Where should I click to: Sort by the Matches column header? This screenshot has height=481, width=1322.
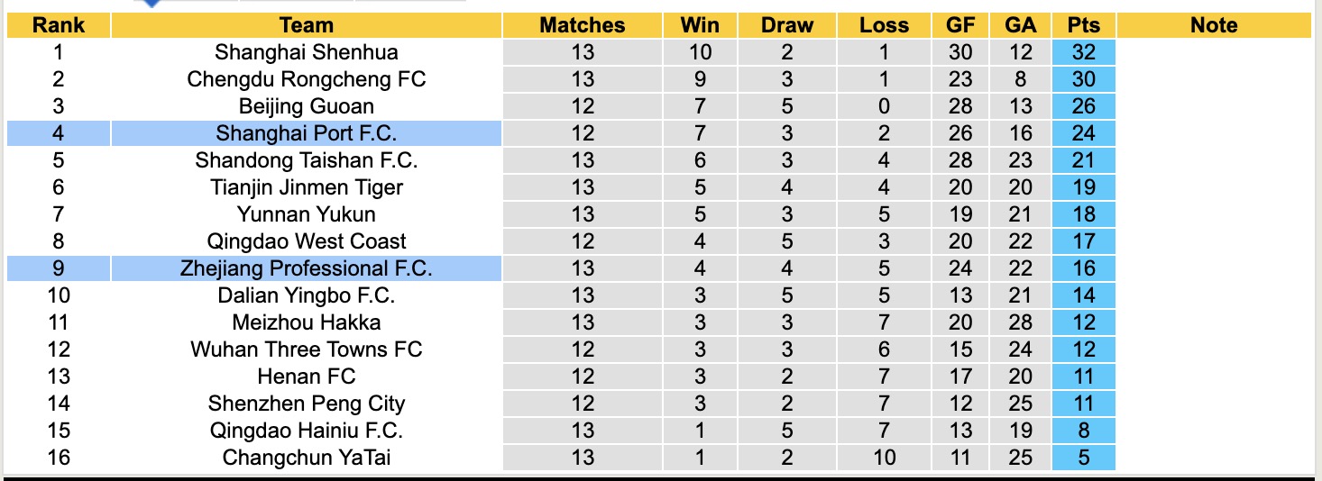point(583,25)
